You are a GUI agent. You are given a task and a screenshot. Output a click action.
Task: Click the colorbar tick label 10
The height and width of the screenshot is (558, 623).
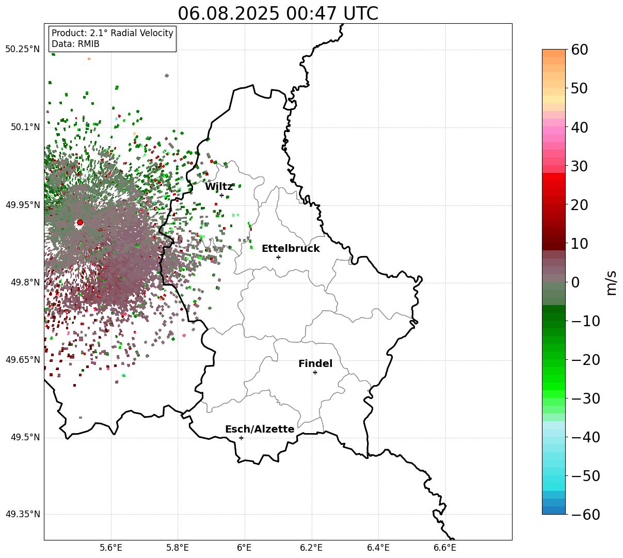[579, 244]
